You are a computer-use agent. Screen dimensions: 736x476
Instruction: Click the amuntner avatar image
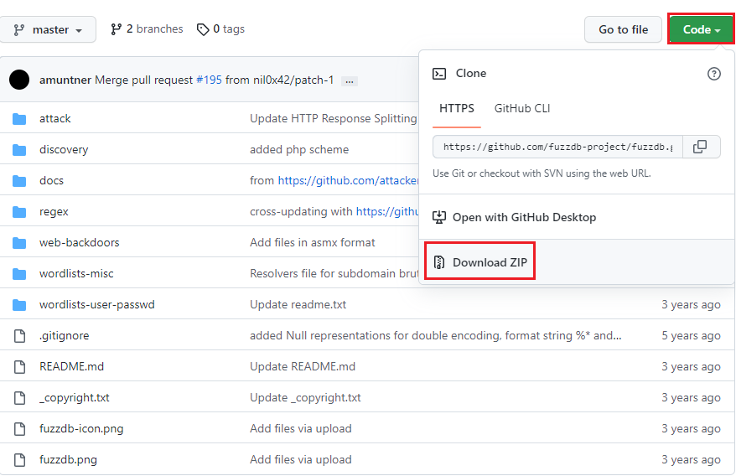[x=19, y=80]
